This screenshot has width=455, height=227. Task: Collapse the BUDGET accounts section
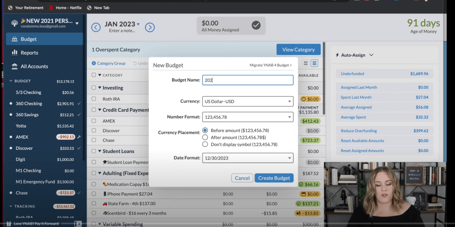point(11,81)
